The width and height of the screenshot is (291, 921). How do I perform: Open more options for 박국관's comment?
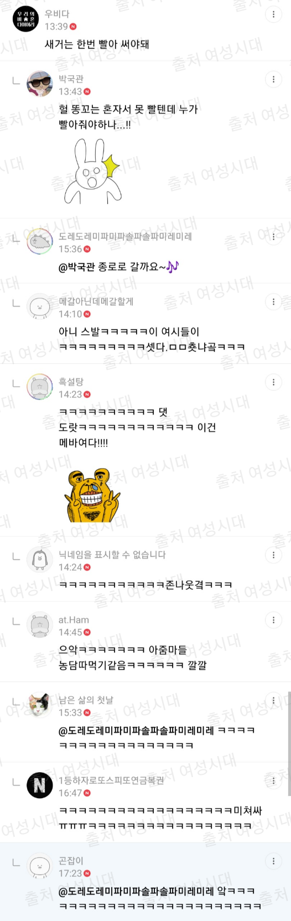point(273,79)
